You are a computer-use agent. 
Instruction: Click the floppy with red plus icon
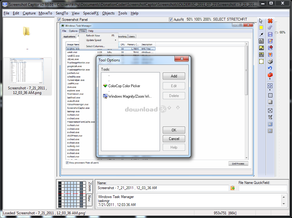270,48
